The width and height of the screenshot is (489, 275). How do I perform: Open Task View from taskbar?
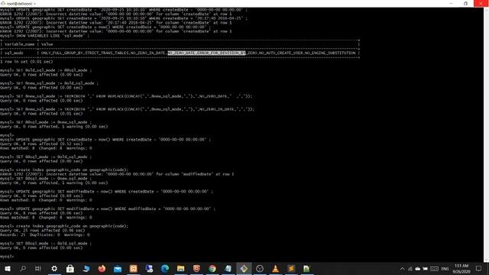point(38,268)
